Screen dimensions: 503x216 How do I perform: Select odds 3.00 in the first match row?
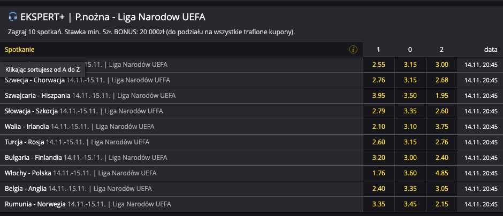click(441, 65)
